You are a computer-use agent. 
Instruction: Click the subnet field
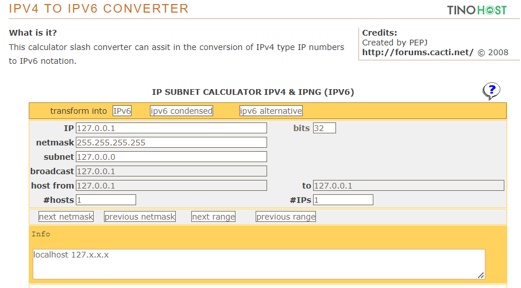pos(171,156)
